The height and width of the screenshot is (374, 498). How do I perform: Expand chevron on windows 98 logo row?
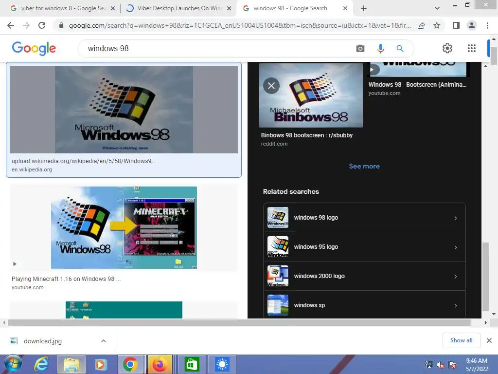click(455, 218)
